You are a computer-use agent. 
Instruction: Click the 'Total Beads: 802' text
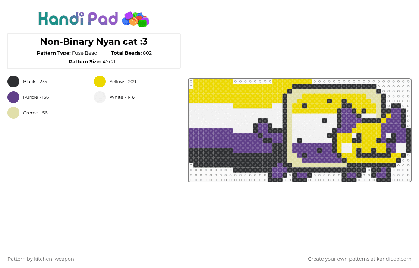pos(131,53)
